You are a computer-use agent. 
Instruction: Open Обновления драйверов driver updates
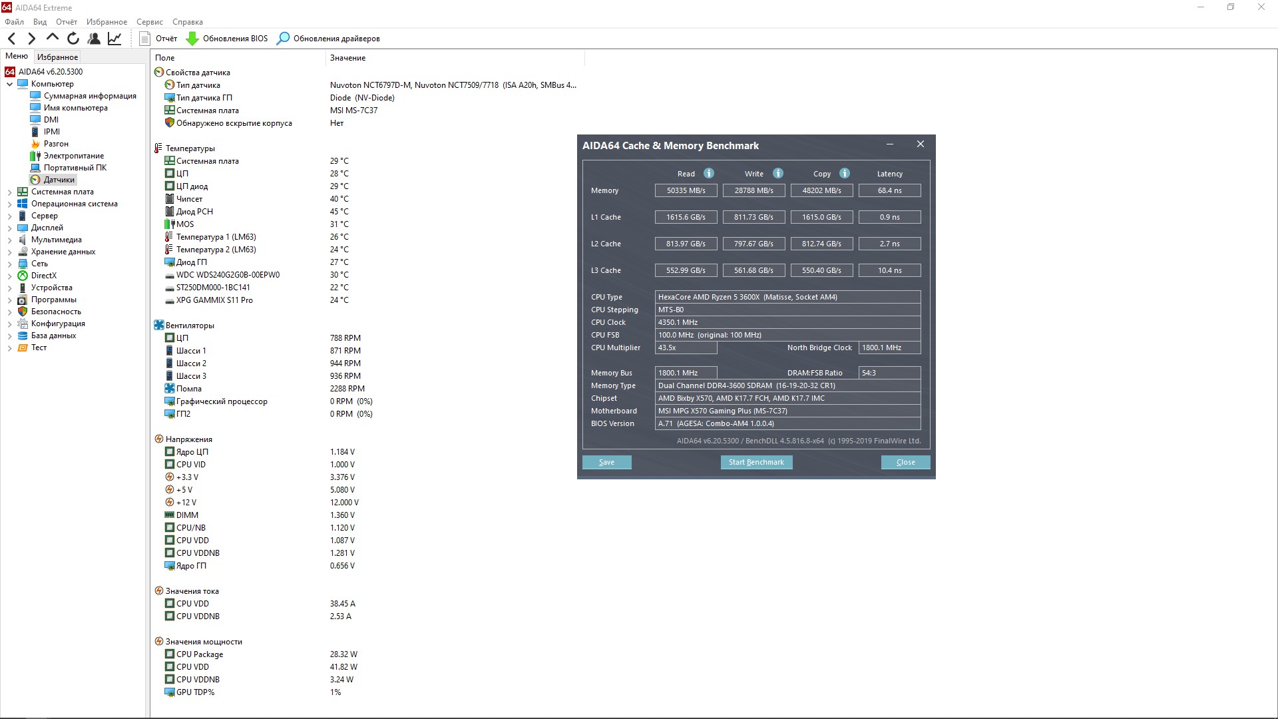[329, 39]
